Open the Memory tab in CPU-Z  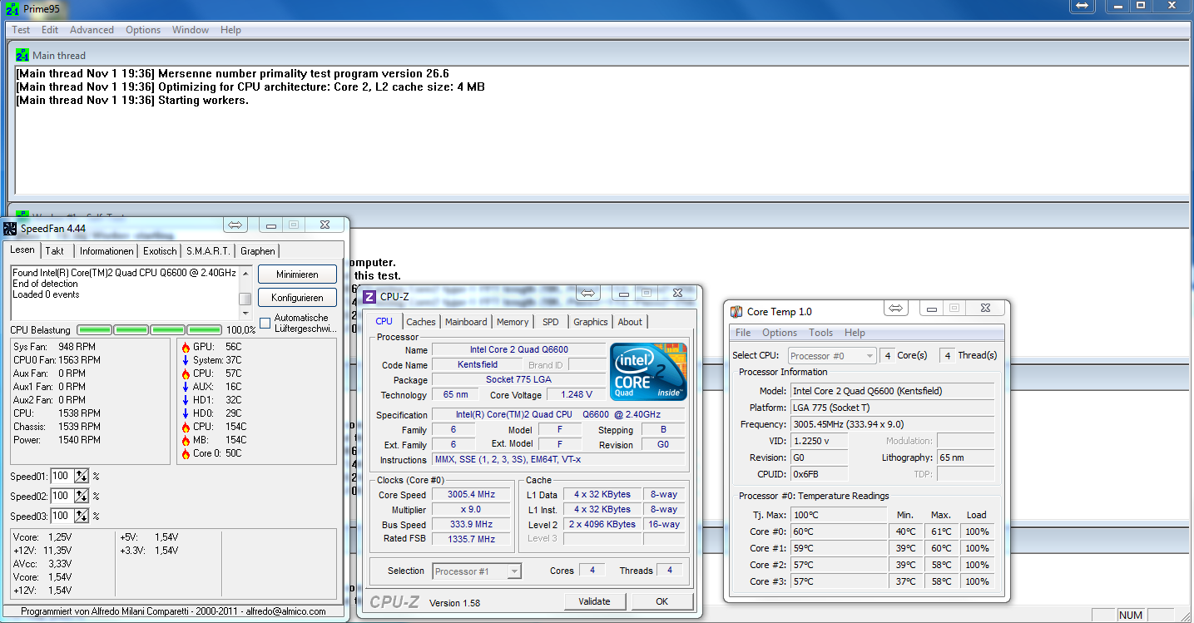(x=513, y=322)
